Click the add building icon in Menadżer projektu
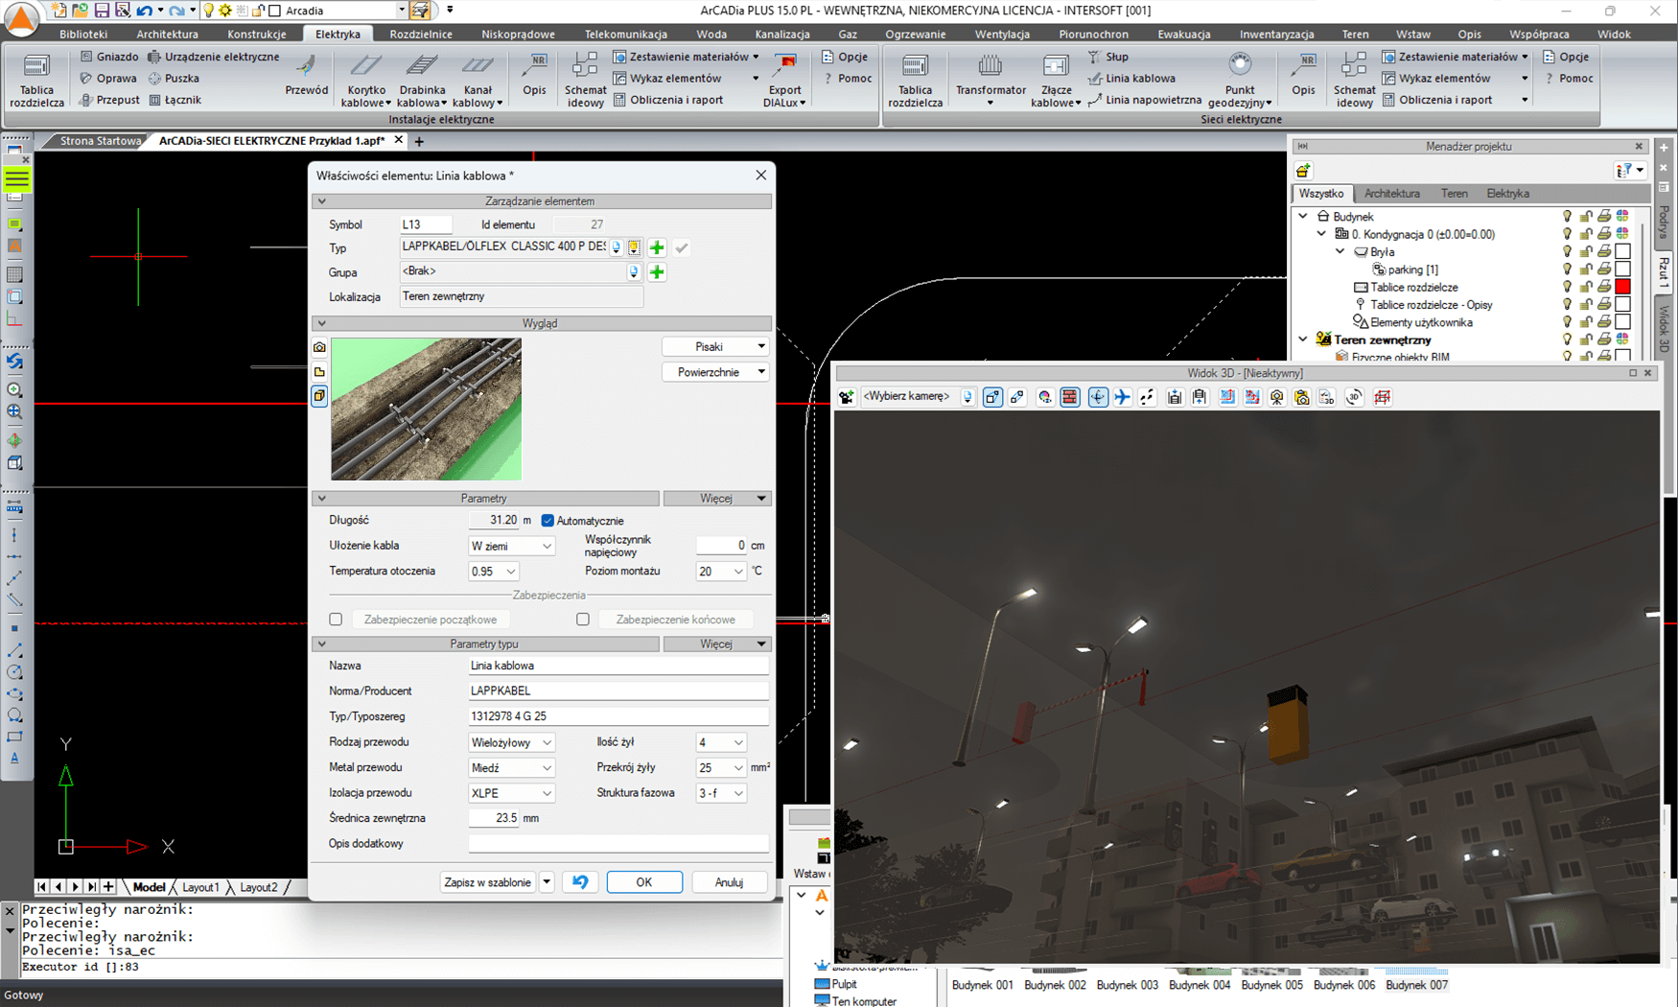Screen dimensions: 1678x1007 point(1303,171)
